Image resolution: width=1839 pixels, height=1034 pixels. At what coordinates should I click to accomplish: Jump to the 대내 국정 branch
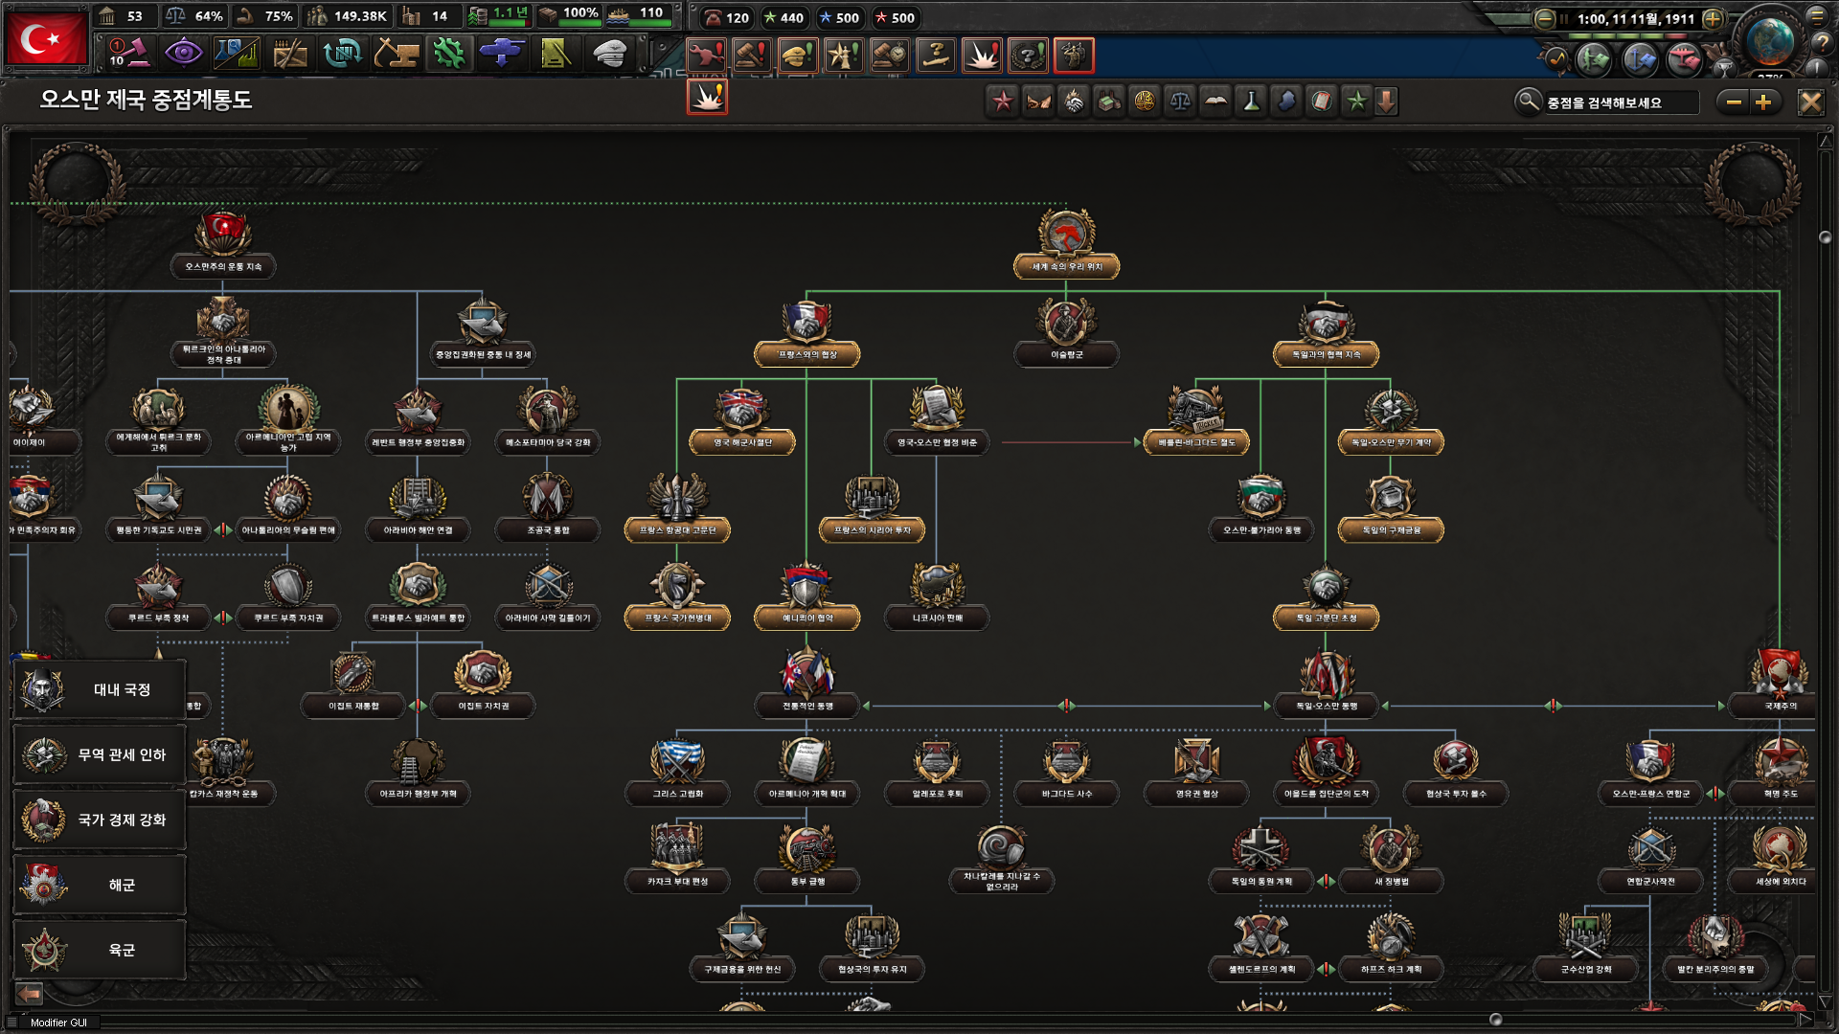tap(100, 689)
